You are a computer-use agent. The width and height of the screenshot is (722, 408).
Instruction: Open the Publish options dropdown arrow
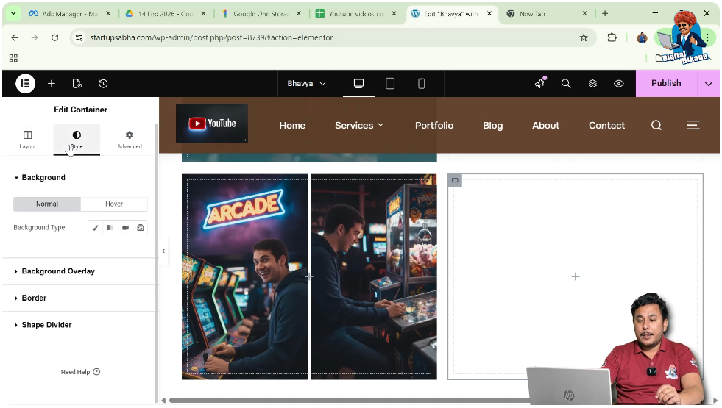pyautogui.click(x=708, y=84)
